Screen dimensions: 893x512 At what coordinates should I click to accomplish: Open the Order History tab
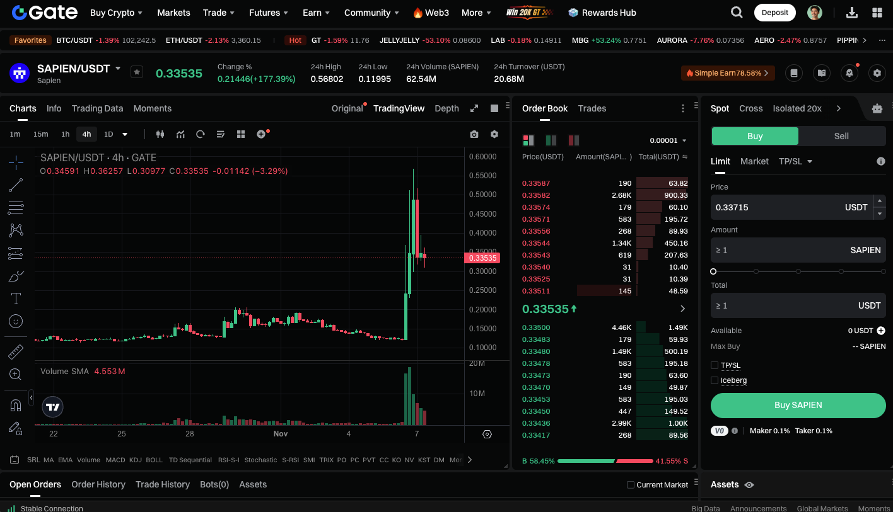click(98, 484)
